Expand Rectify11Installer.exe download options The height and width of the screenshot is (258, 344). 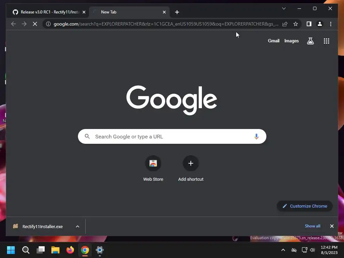point(78,226)
